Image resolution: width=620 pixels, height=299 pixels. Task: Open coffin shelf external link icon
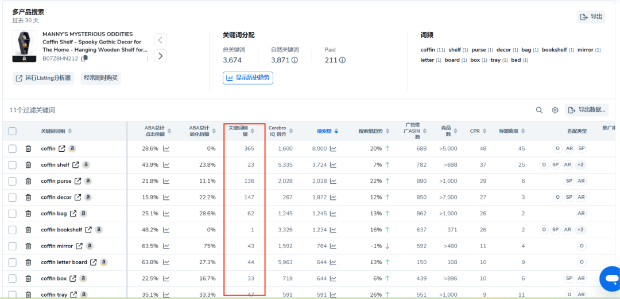76,165
